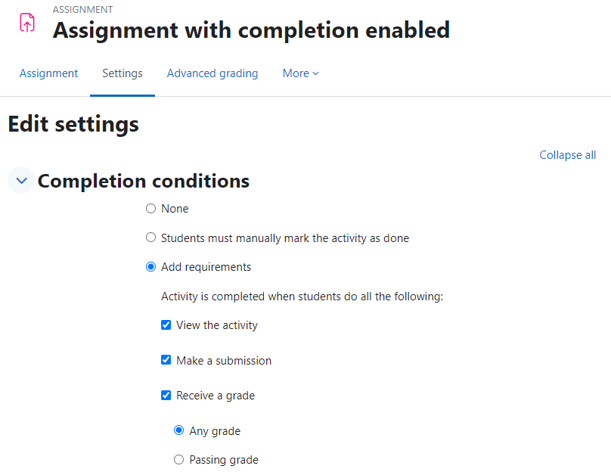Select the Add requirements radio option
Viewport: 611px width, 472px height.
point(150,266)
